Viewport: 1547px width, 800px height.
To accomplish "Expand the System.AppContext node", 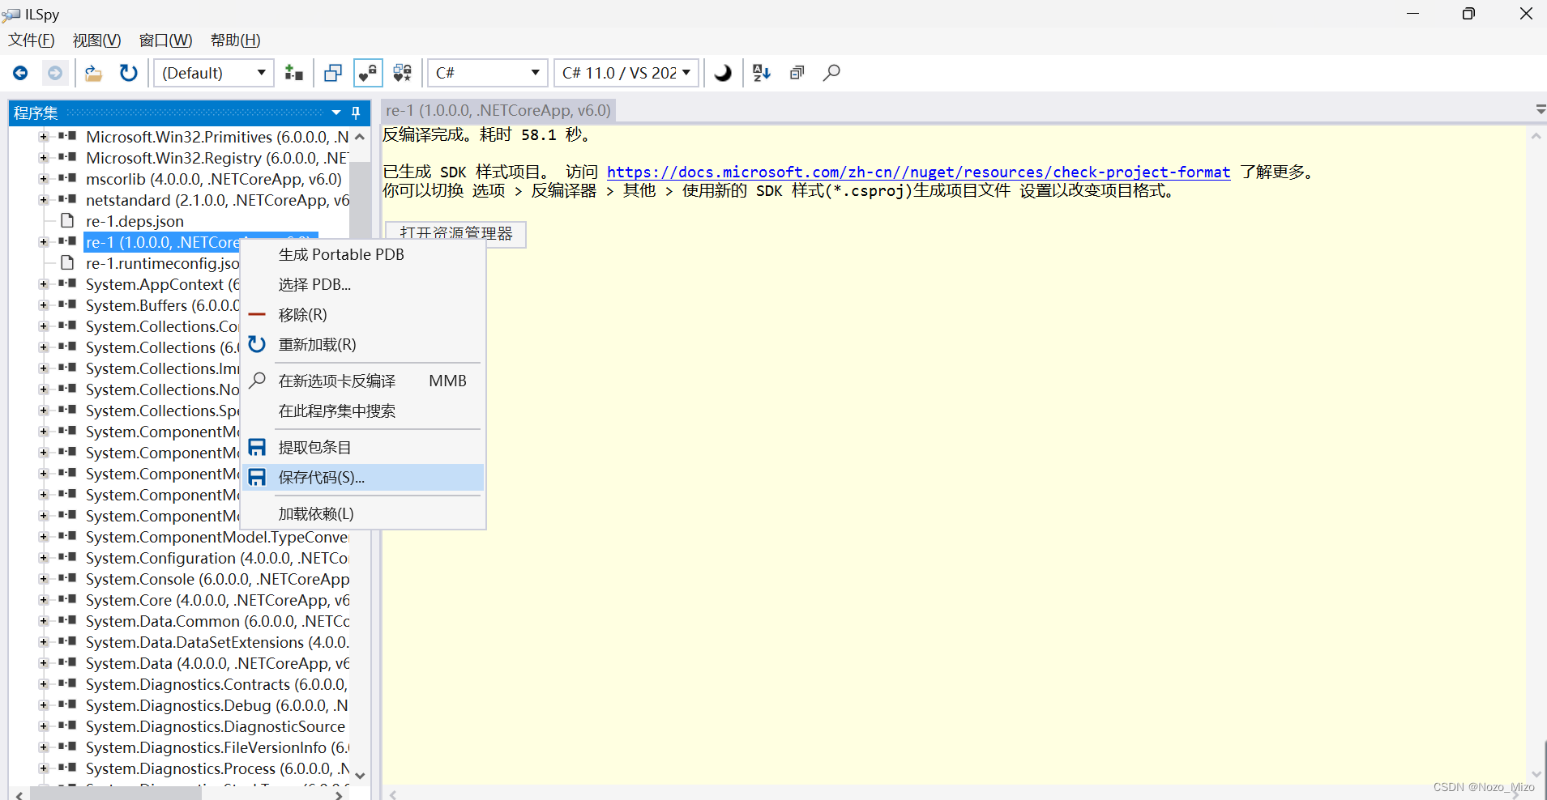I will [x=43, y=284].
